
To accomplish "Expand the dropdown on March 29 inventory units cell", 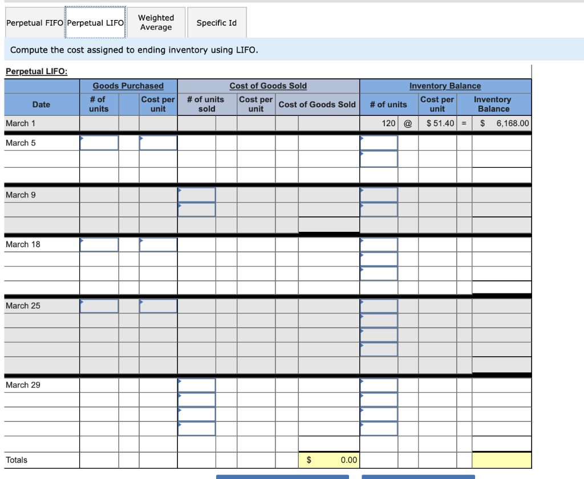I will pyautogui.click(x=362, y=380).
